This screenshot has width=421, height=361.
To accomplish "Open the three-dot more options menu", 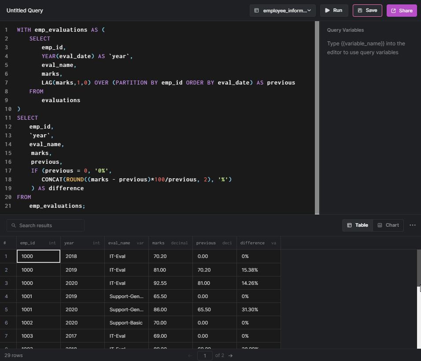I will point(413,225).
